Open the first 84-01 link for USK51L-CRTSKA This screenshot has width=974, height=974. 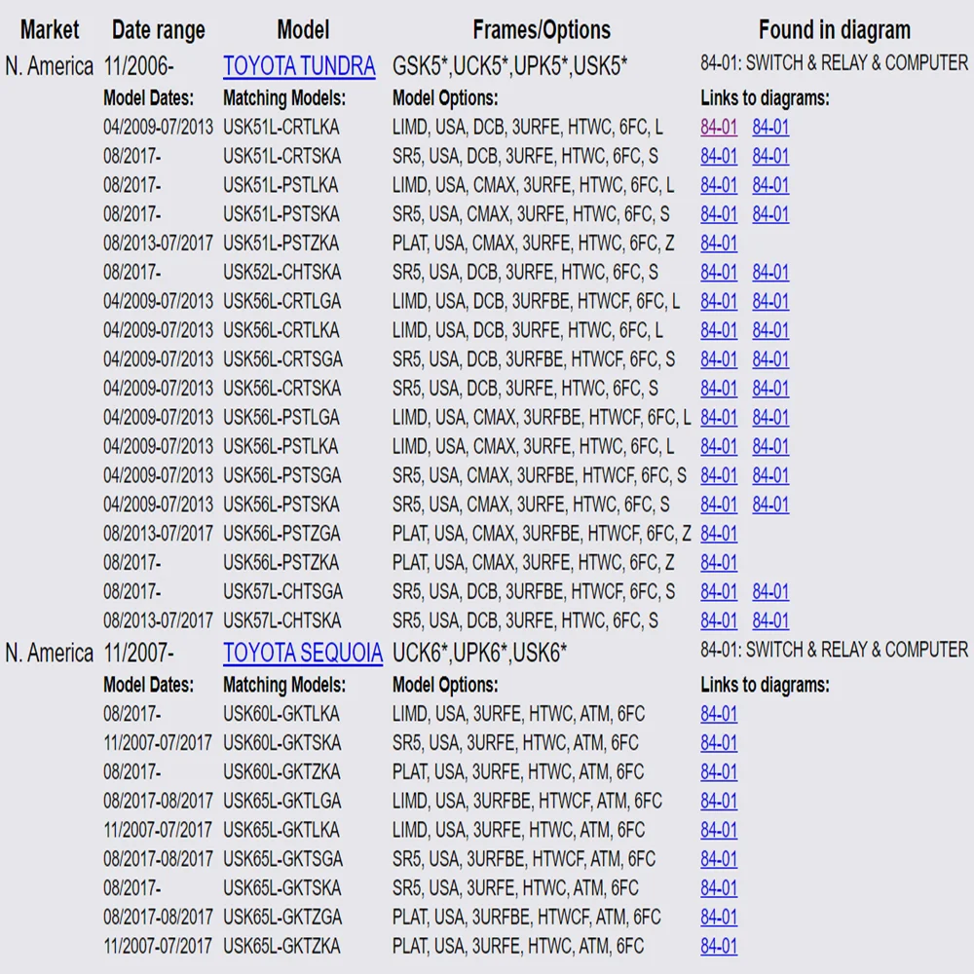point(719,156)
